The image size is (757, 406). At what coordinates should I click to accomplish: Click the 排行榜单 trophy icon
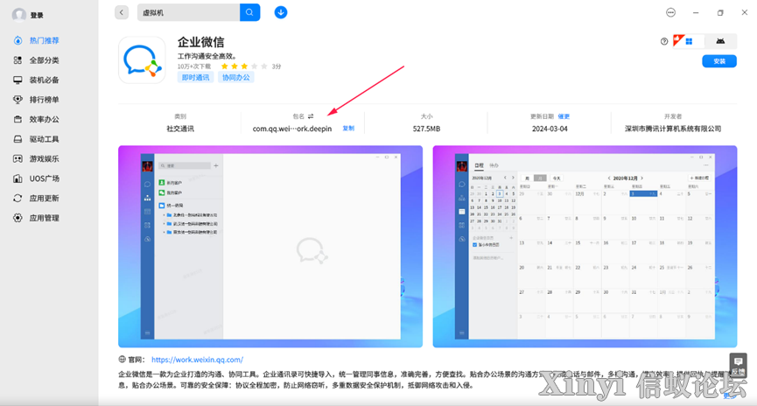tap(18, 100)
